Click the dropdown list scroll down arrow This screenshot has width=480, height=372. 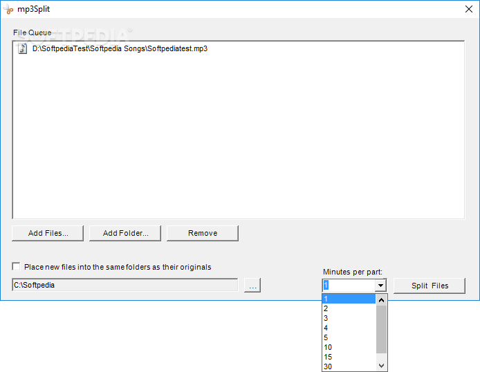pos(381,366)
